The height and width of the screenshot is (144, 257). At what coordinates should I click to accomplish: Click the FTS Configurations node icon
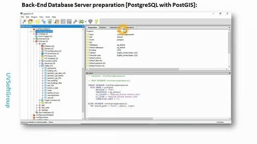point(43,51)
